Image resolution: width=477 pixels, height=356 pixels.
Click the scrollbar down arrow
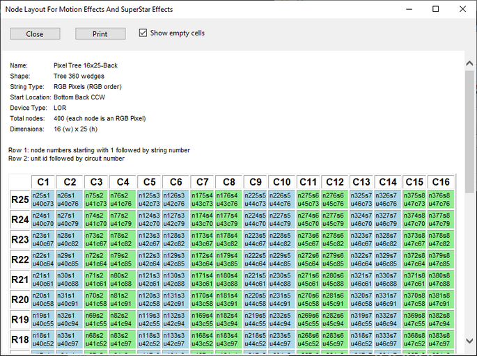(x=469, y=341)
